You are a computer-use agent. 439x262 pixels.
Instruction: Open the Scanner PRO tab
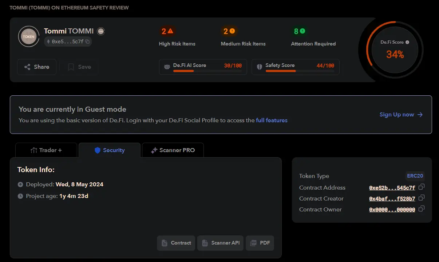pyautogui.click(x=173, y=150)
